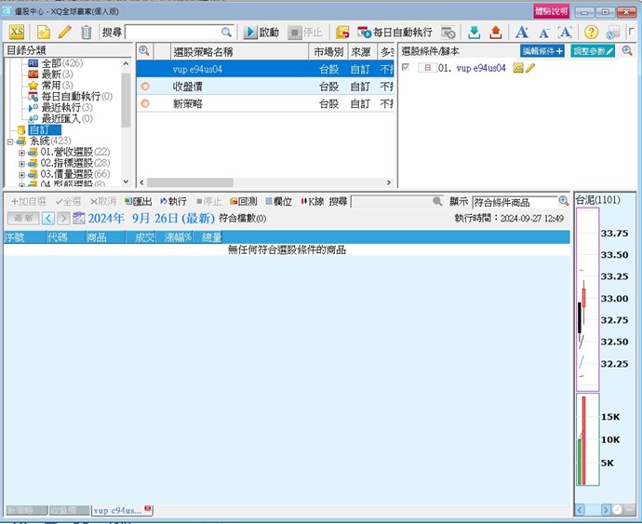
Task: Collapse the 系統 tree node
Action: tap(9, 141)
